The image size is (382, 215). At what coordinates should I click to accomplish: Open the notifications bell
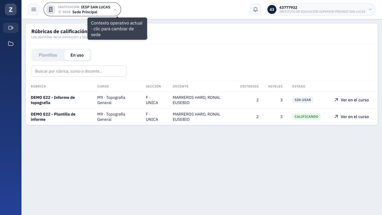pos(255,10)
